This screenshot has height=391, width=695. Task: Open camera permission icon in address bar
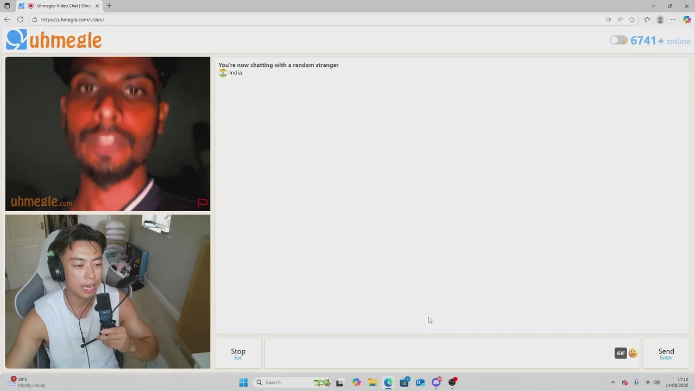tap(608, 20)
